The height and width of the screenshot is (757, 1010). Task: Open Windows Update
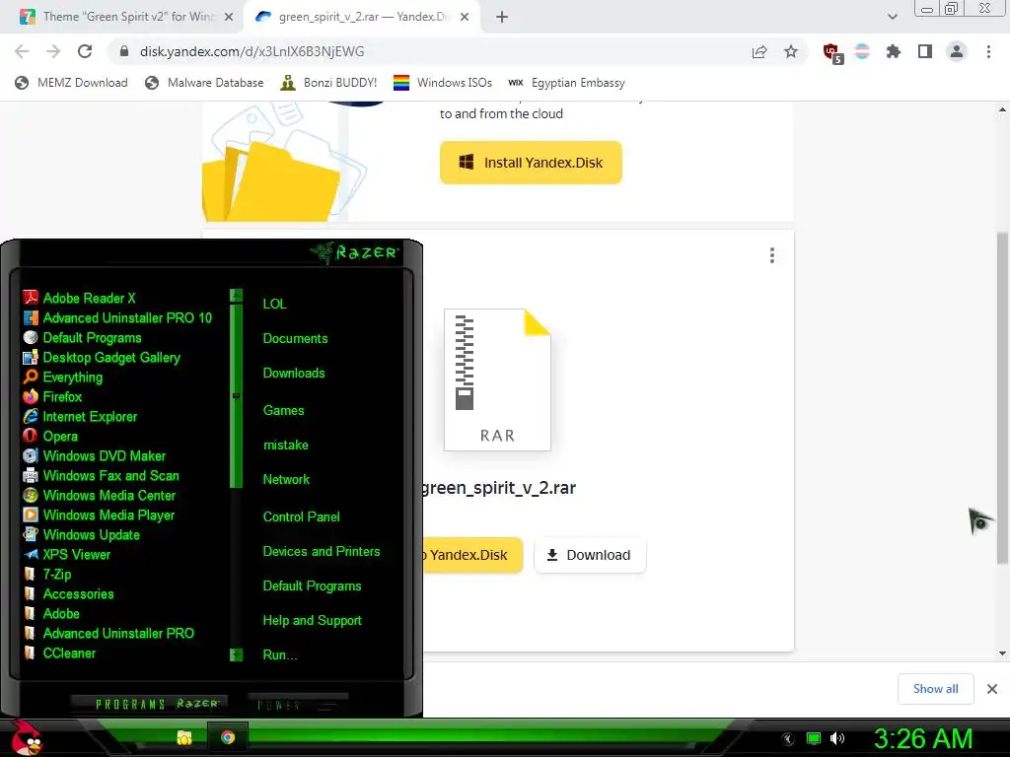tap(81, 535)
